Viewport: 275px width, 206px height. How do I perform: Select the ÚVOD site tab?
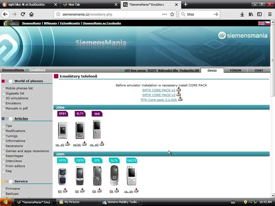212,71
